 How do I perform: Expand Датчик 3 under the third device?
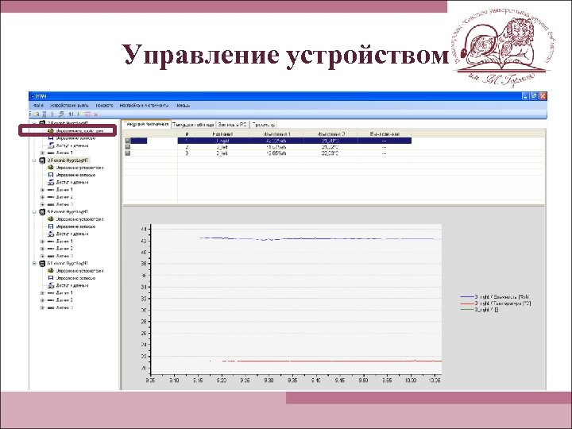42,256
